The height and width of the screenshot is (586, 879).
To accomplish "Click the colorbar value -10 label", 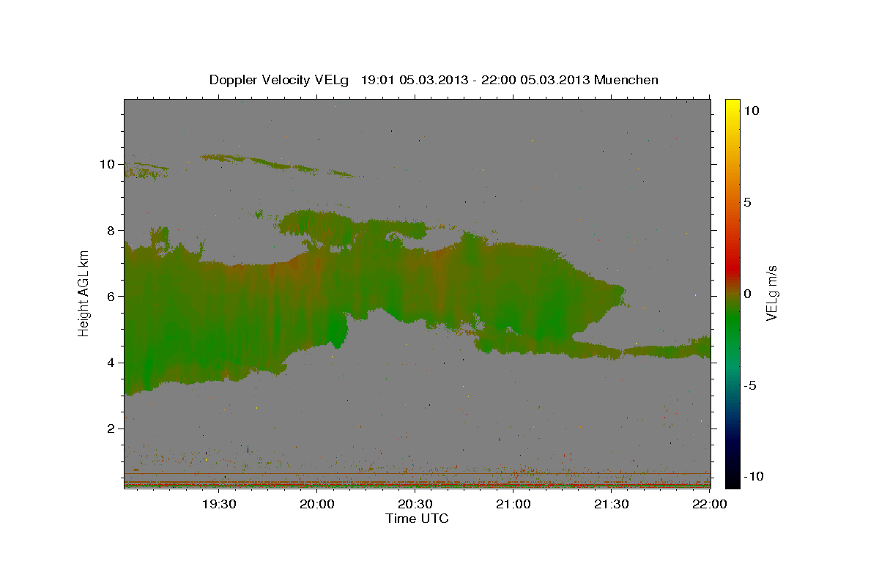I will point(752,476).
